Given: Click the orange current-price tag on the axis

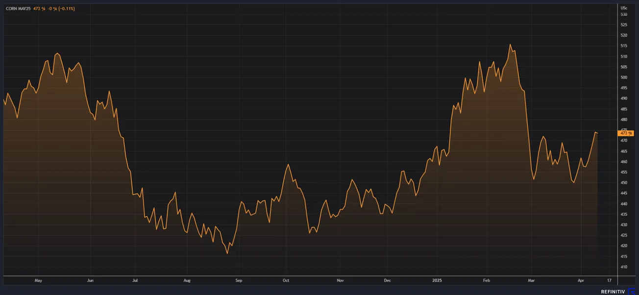Looking at the screenshot, I should click(x=626, y=133).
